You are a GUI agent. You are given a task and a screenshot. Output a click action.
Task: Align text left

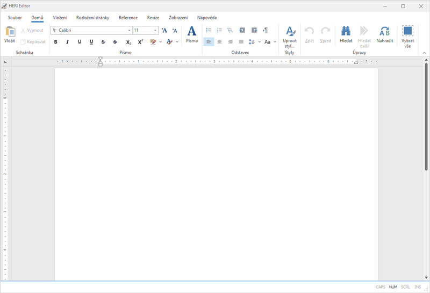tap(209, 42)
